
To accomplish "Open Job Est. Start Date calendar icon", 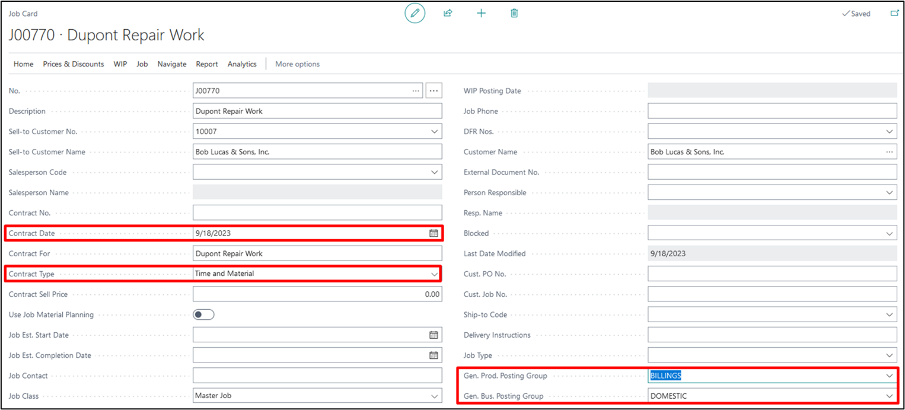I will pos(434,335).
